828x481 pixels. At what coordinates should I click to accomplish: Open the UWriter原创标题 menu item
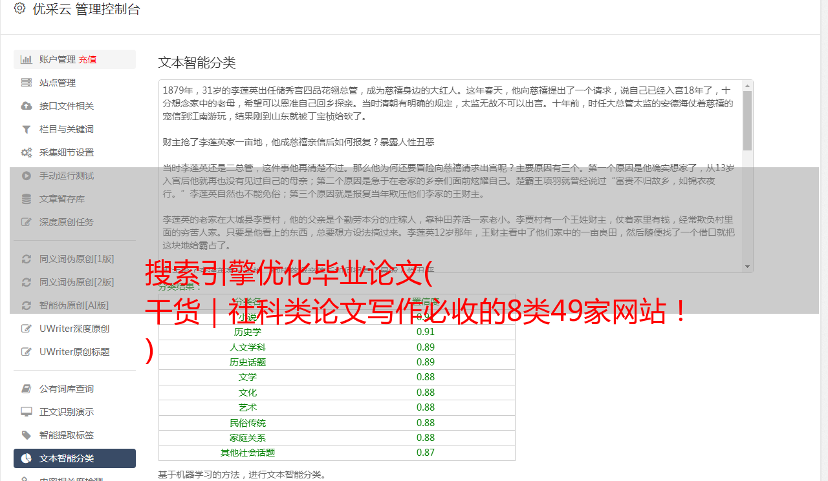pyautogui.click(x=74, y=352)
